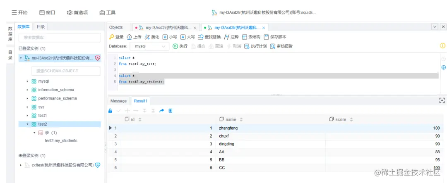Switch to the Objects tab
Viewport: 447px width, 183px height.
click(x=116, y=27)
